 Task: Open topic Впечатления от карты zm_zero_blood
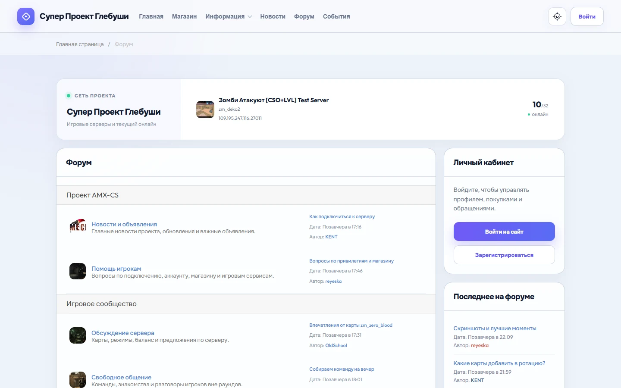[x=351, y=325]
